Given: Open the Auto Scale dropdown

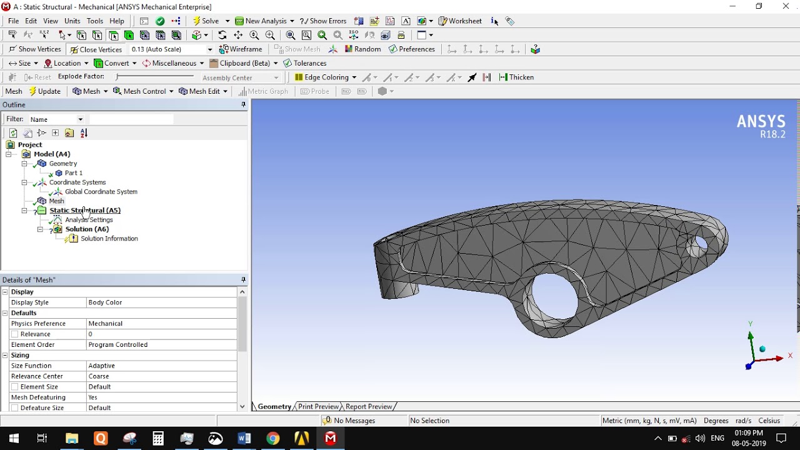Looking at the screenshot, I should (x=209, y=49).
